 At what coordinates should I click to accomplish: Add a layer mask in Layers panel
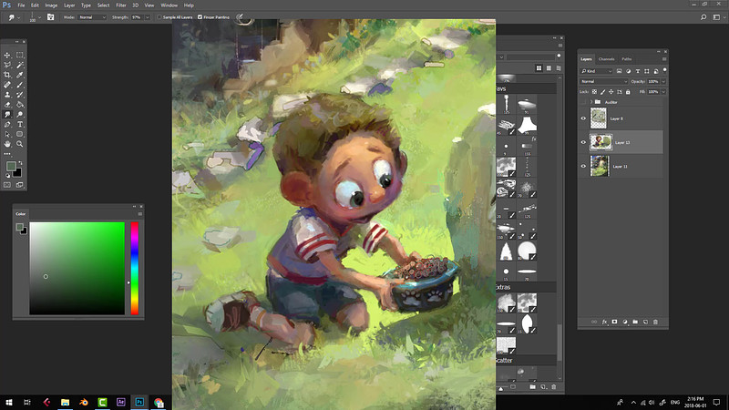coord(614,322)
